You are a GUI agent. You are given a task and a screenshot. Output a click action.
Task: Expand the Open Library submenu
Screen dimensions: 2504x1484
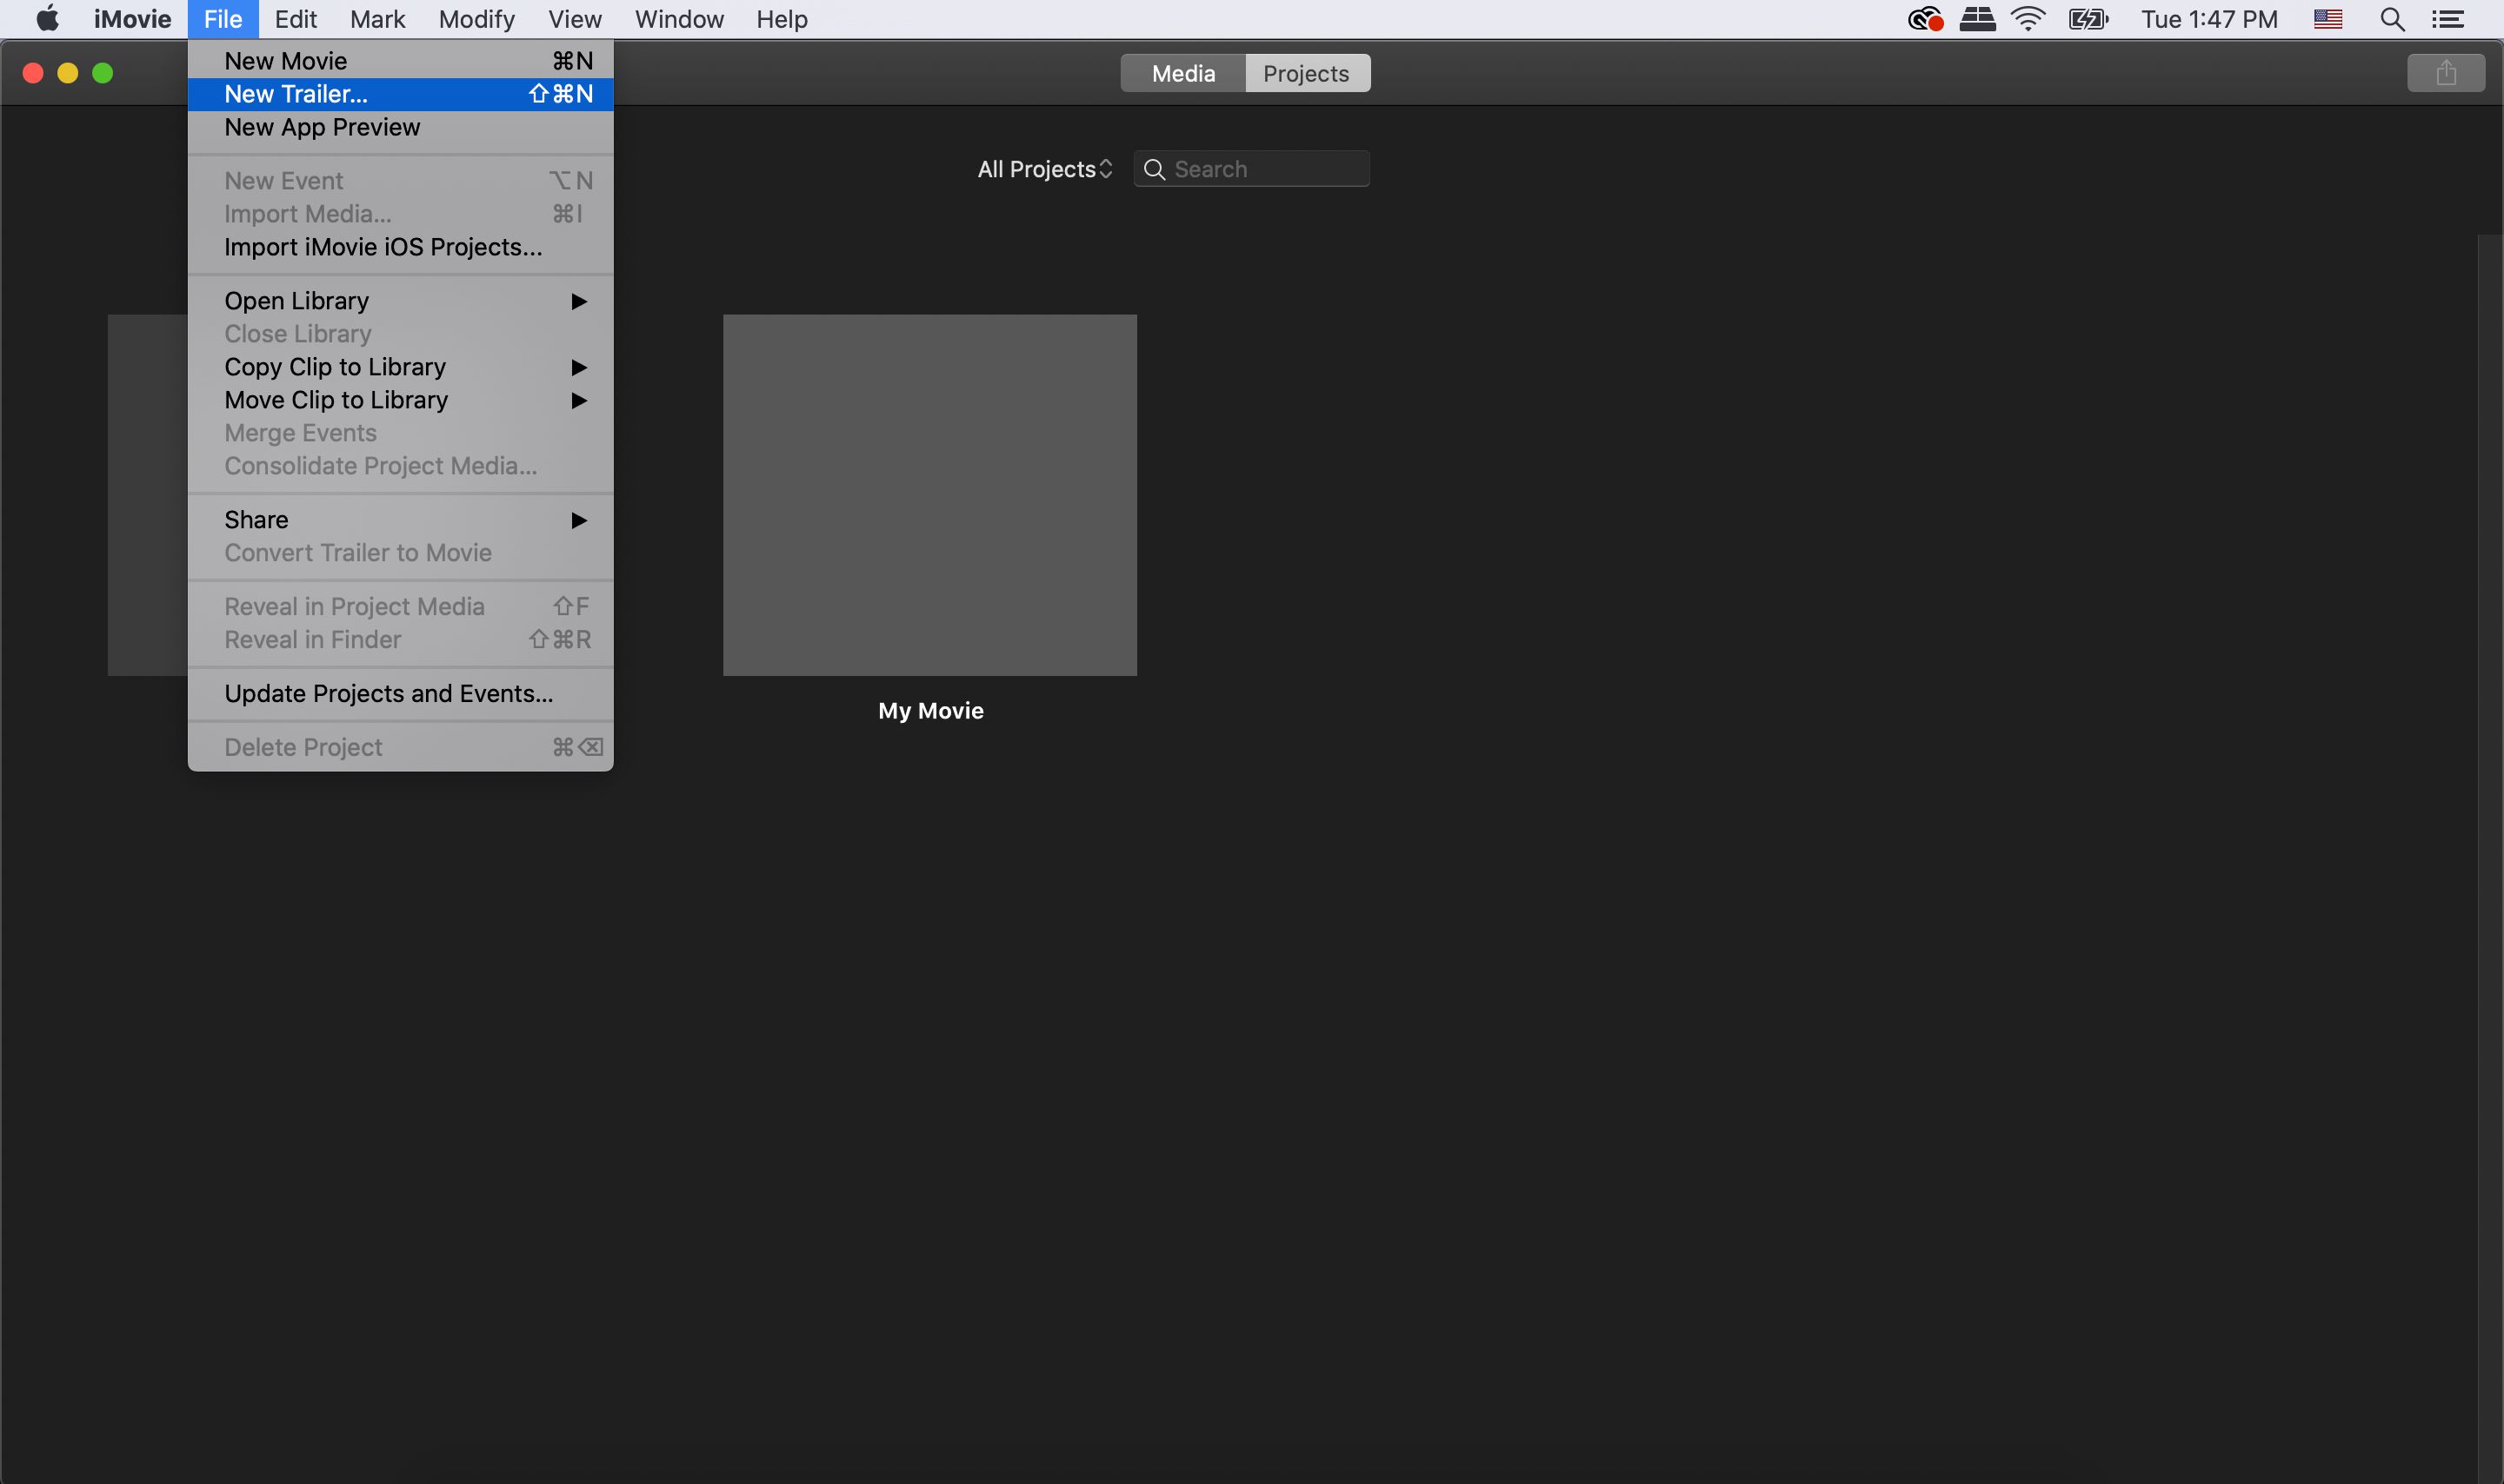coord(400,301)
